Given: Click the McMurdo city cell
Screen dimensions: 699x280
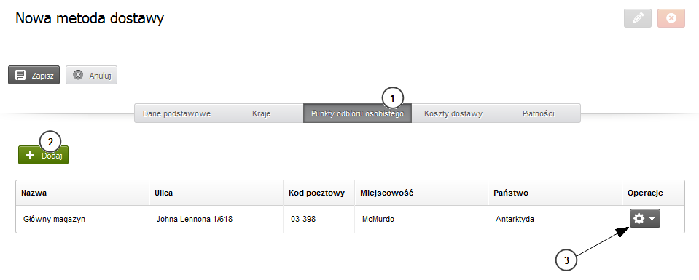Looking at the screenshot, I should click(x=378, y=219).
